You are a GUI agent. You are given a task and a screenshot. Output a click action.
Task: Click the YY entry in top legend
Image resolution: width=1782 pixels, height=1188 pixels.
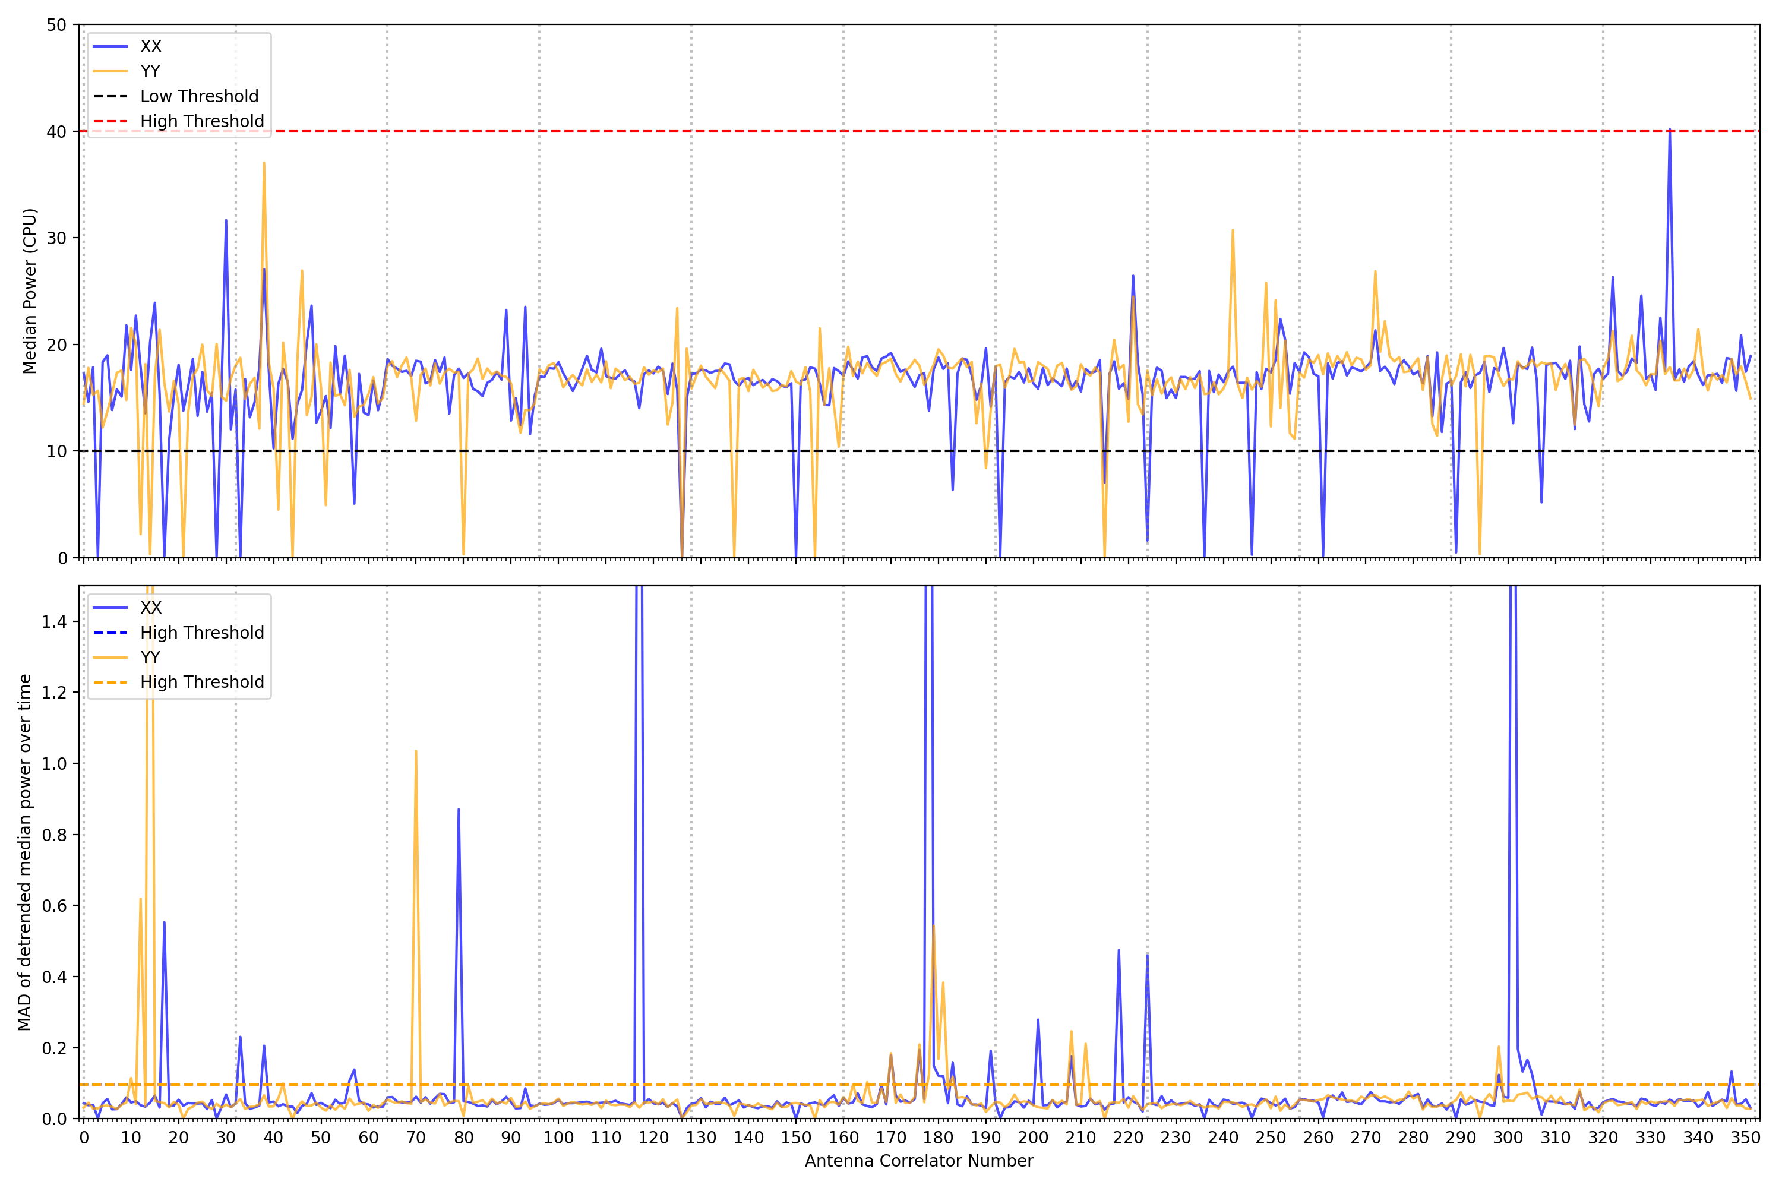pos(150,71)
